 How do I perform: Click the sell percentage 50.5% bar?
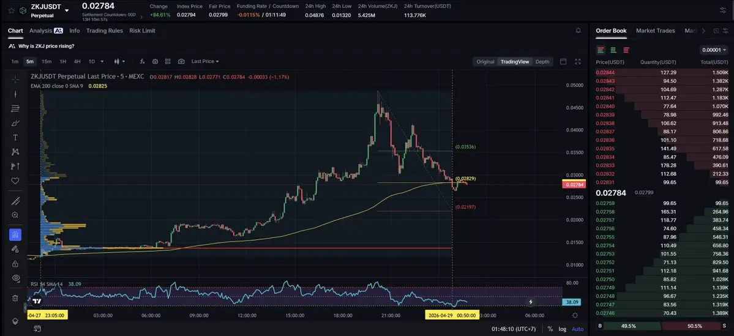click(x=695, y=326)
